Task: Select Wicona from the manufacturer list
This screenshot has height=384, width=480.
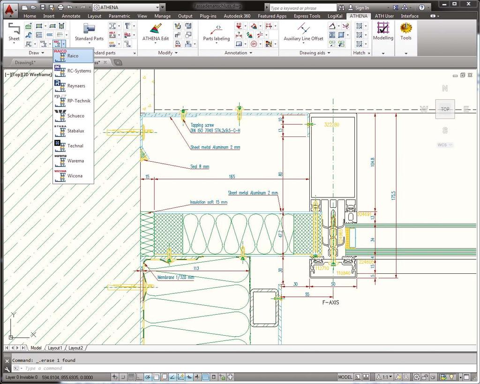Action: (x=73, y=176)
